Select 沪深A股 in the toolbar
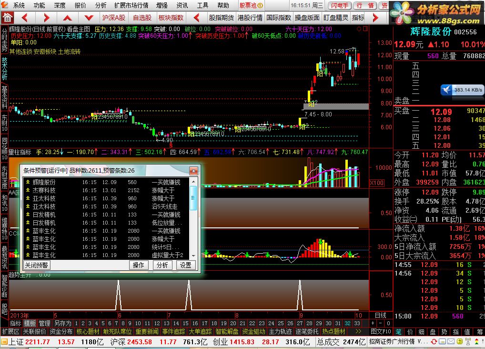485x349 pixels. point(113,18)
